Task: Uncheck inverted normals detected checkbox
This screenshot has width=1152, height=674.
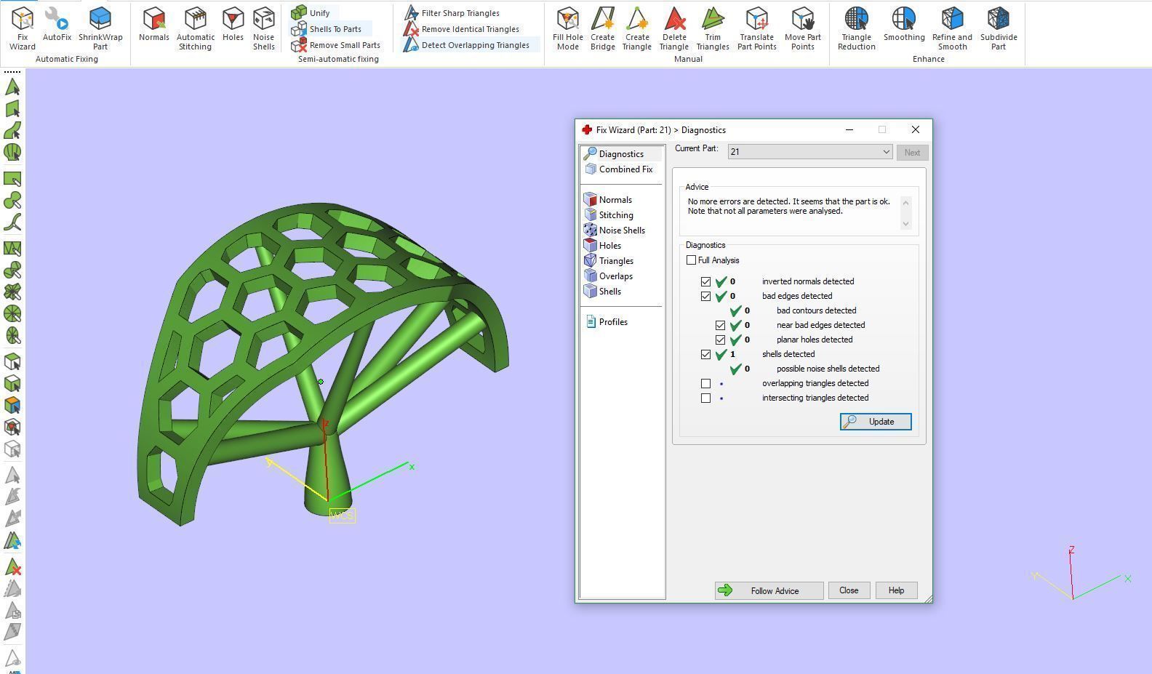Action: click(x=705, y=281)
